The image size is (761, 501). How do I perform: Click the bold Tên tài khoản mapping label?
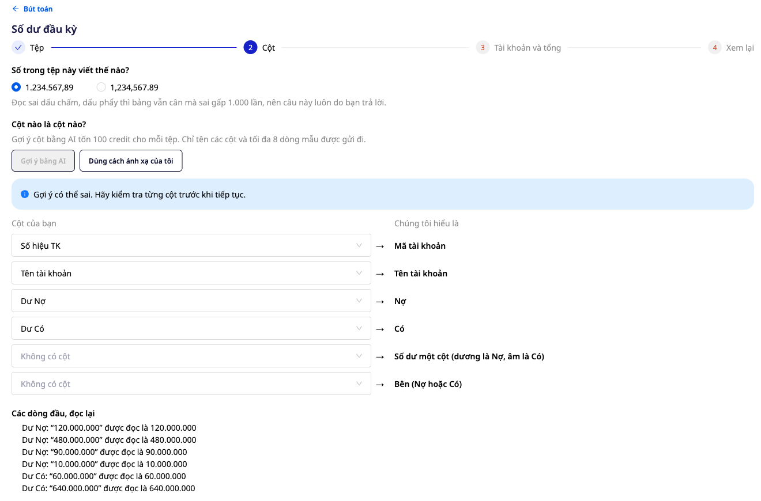421,274
